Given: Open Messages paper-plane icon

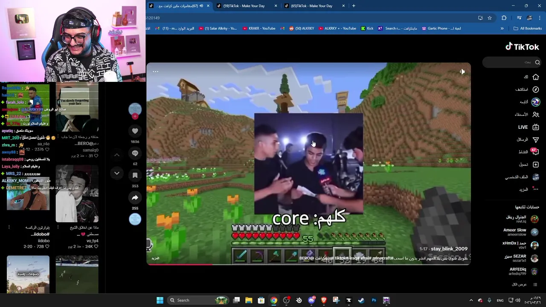Looking at the screenshot, I should 536,139.
